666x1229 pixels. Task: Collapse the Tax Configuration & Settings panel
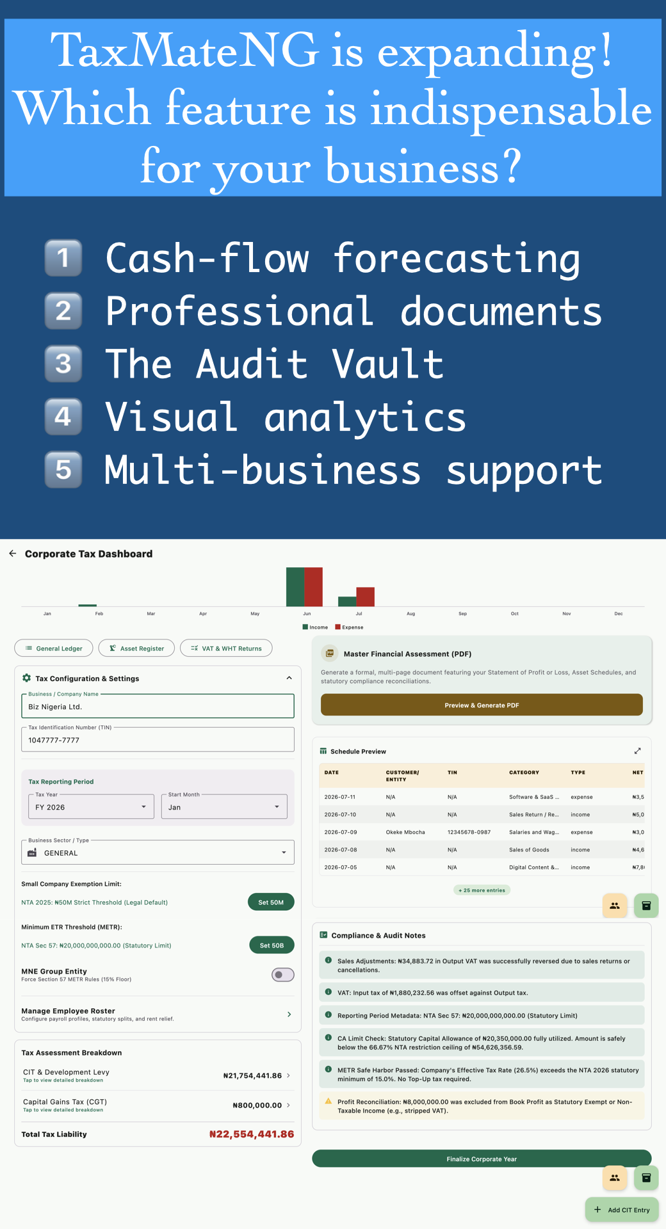pos(289,678)
